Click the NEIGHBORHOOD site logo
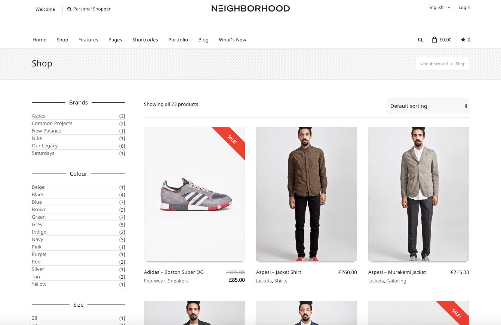Screen dimensions: 501x325 pos(250,8)
